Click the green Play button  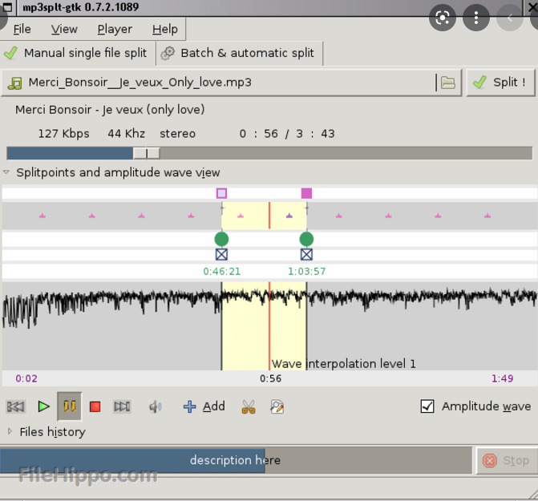click(43, 406)
